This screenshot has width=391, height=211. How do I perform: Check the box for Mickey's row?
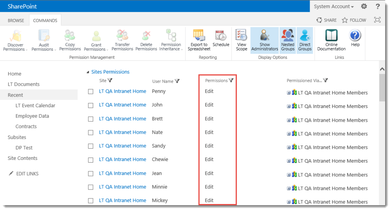(x=91, y=200)
